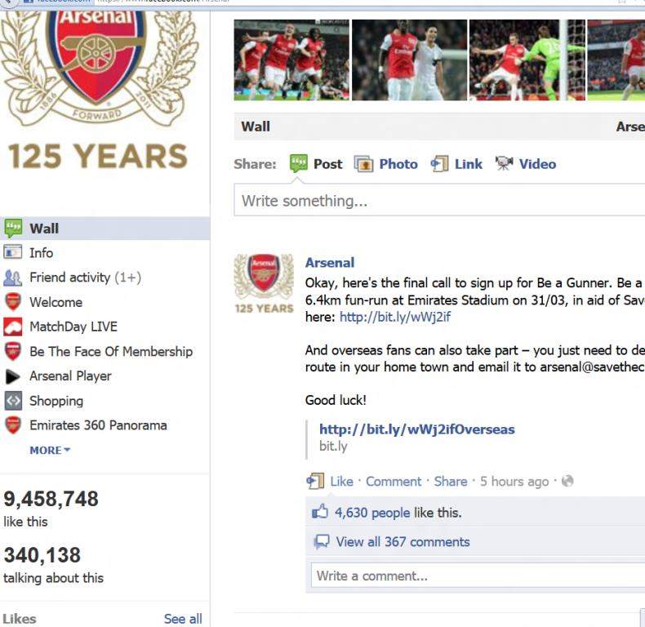View all 367 comments
This screenshot has height=627, width=645.
tap(403, 542)
